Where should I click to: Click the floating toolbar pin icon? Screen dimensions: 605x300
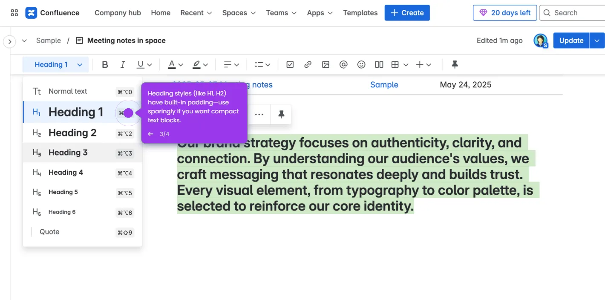pyautogui.click(x=281, y=114)
